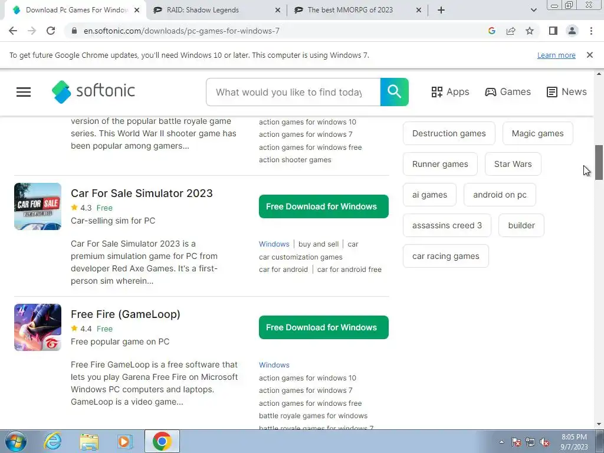This screenshot has height=453, width=604.
Task: Select the Download Pc Games For Windows tab
Action: click(x=77, y=10)
